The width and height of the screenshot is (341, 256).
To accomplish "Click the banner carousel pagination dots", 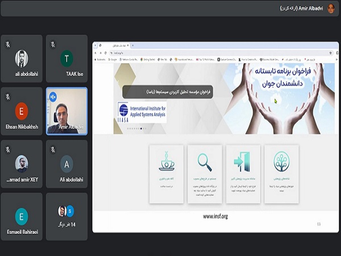I will pos(135,129).
